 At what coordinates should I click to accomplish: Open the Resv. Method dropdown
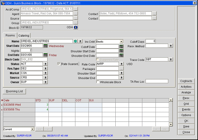171,46
